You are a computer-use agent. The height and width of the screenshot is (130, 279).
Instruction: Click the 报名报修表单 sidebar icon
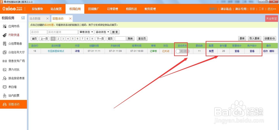click(5, 78)
